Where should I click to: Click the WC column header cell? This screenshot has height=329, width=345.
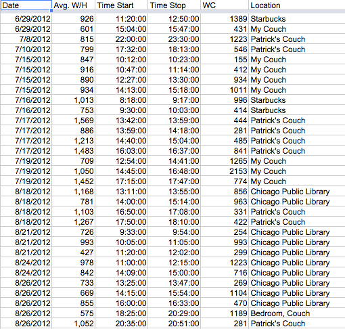(225, 5)
